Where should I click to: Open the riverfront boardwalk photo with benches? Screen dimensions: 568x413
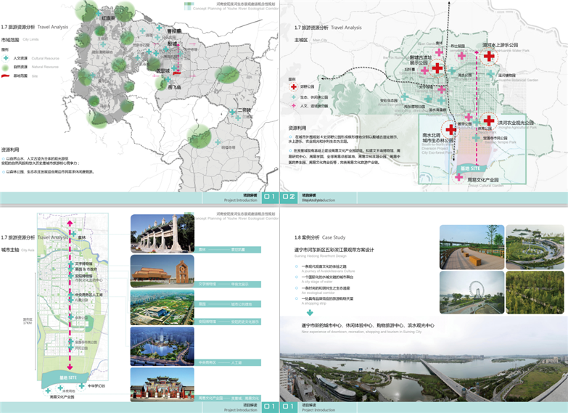[x=472, y=247]
